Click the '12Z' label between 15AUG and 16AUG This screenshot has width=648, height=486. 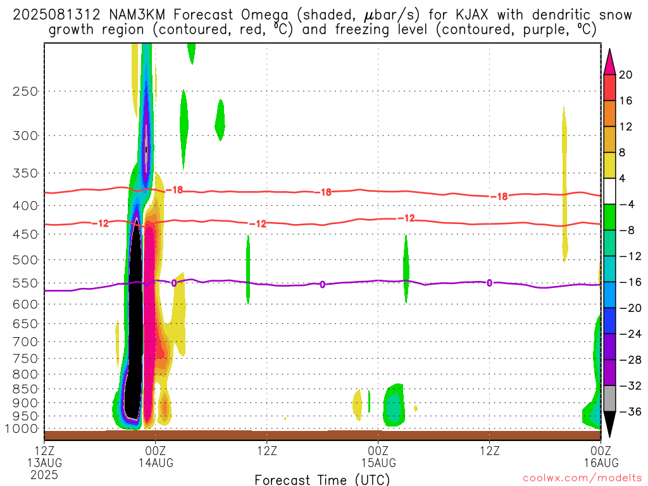coord(490,450)
